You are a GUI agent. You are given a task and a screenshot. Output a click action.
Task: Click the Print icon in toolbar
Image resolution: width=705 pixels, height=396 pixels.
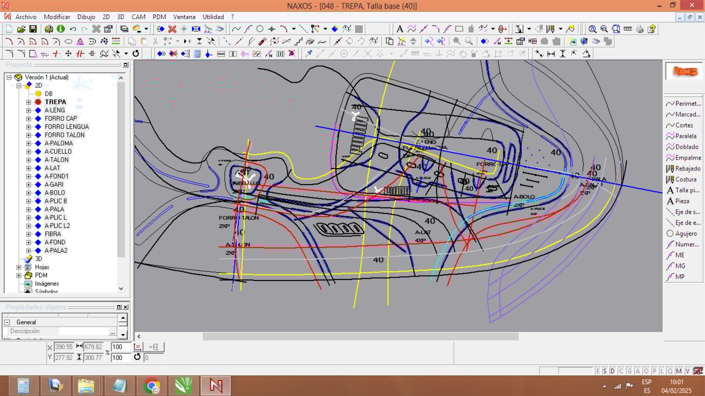click(x=640, y=29)
